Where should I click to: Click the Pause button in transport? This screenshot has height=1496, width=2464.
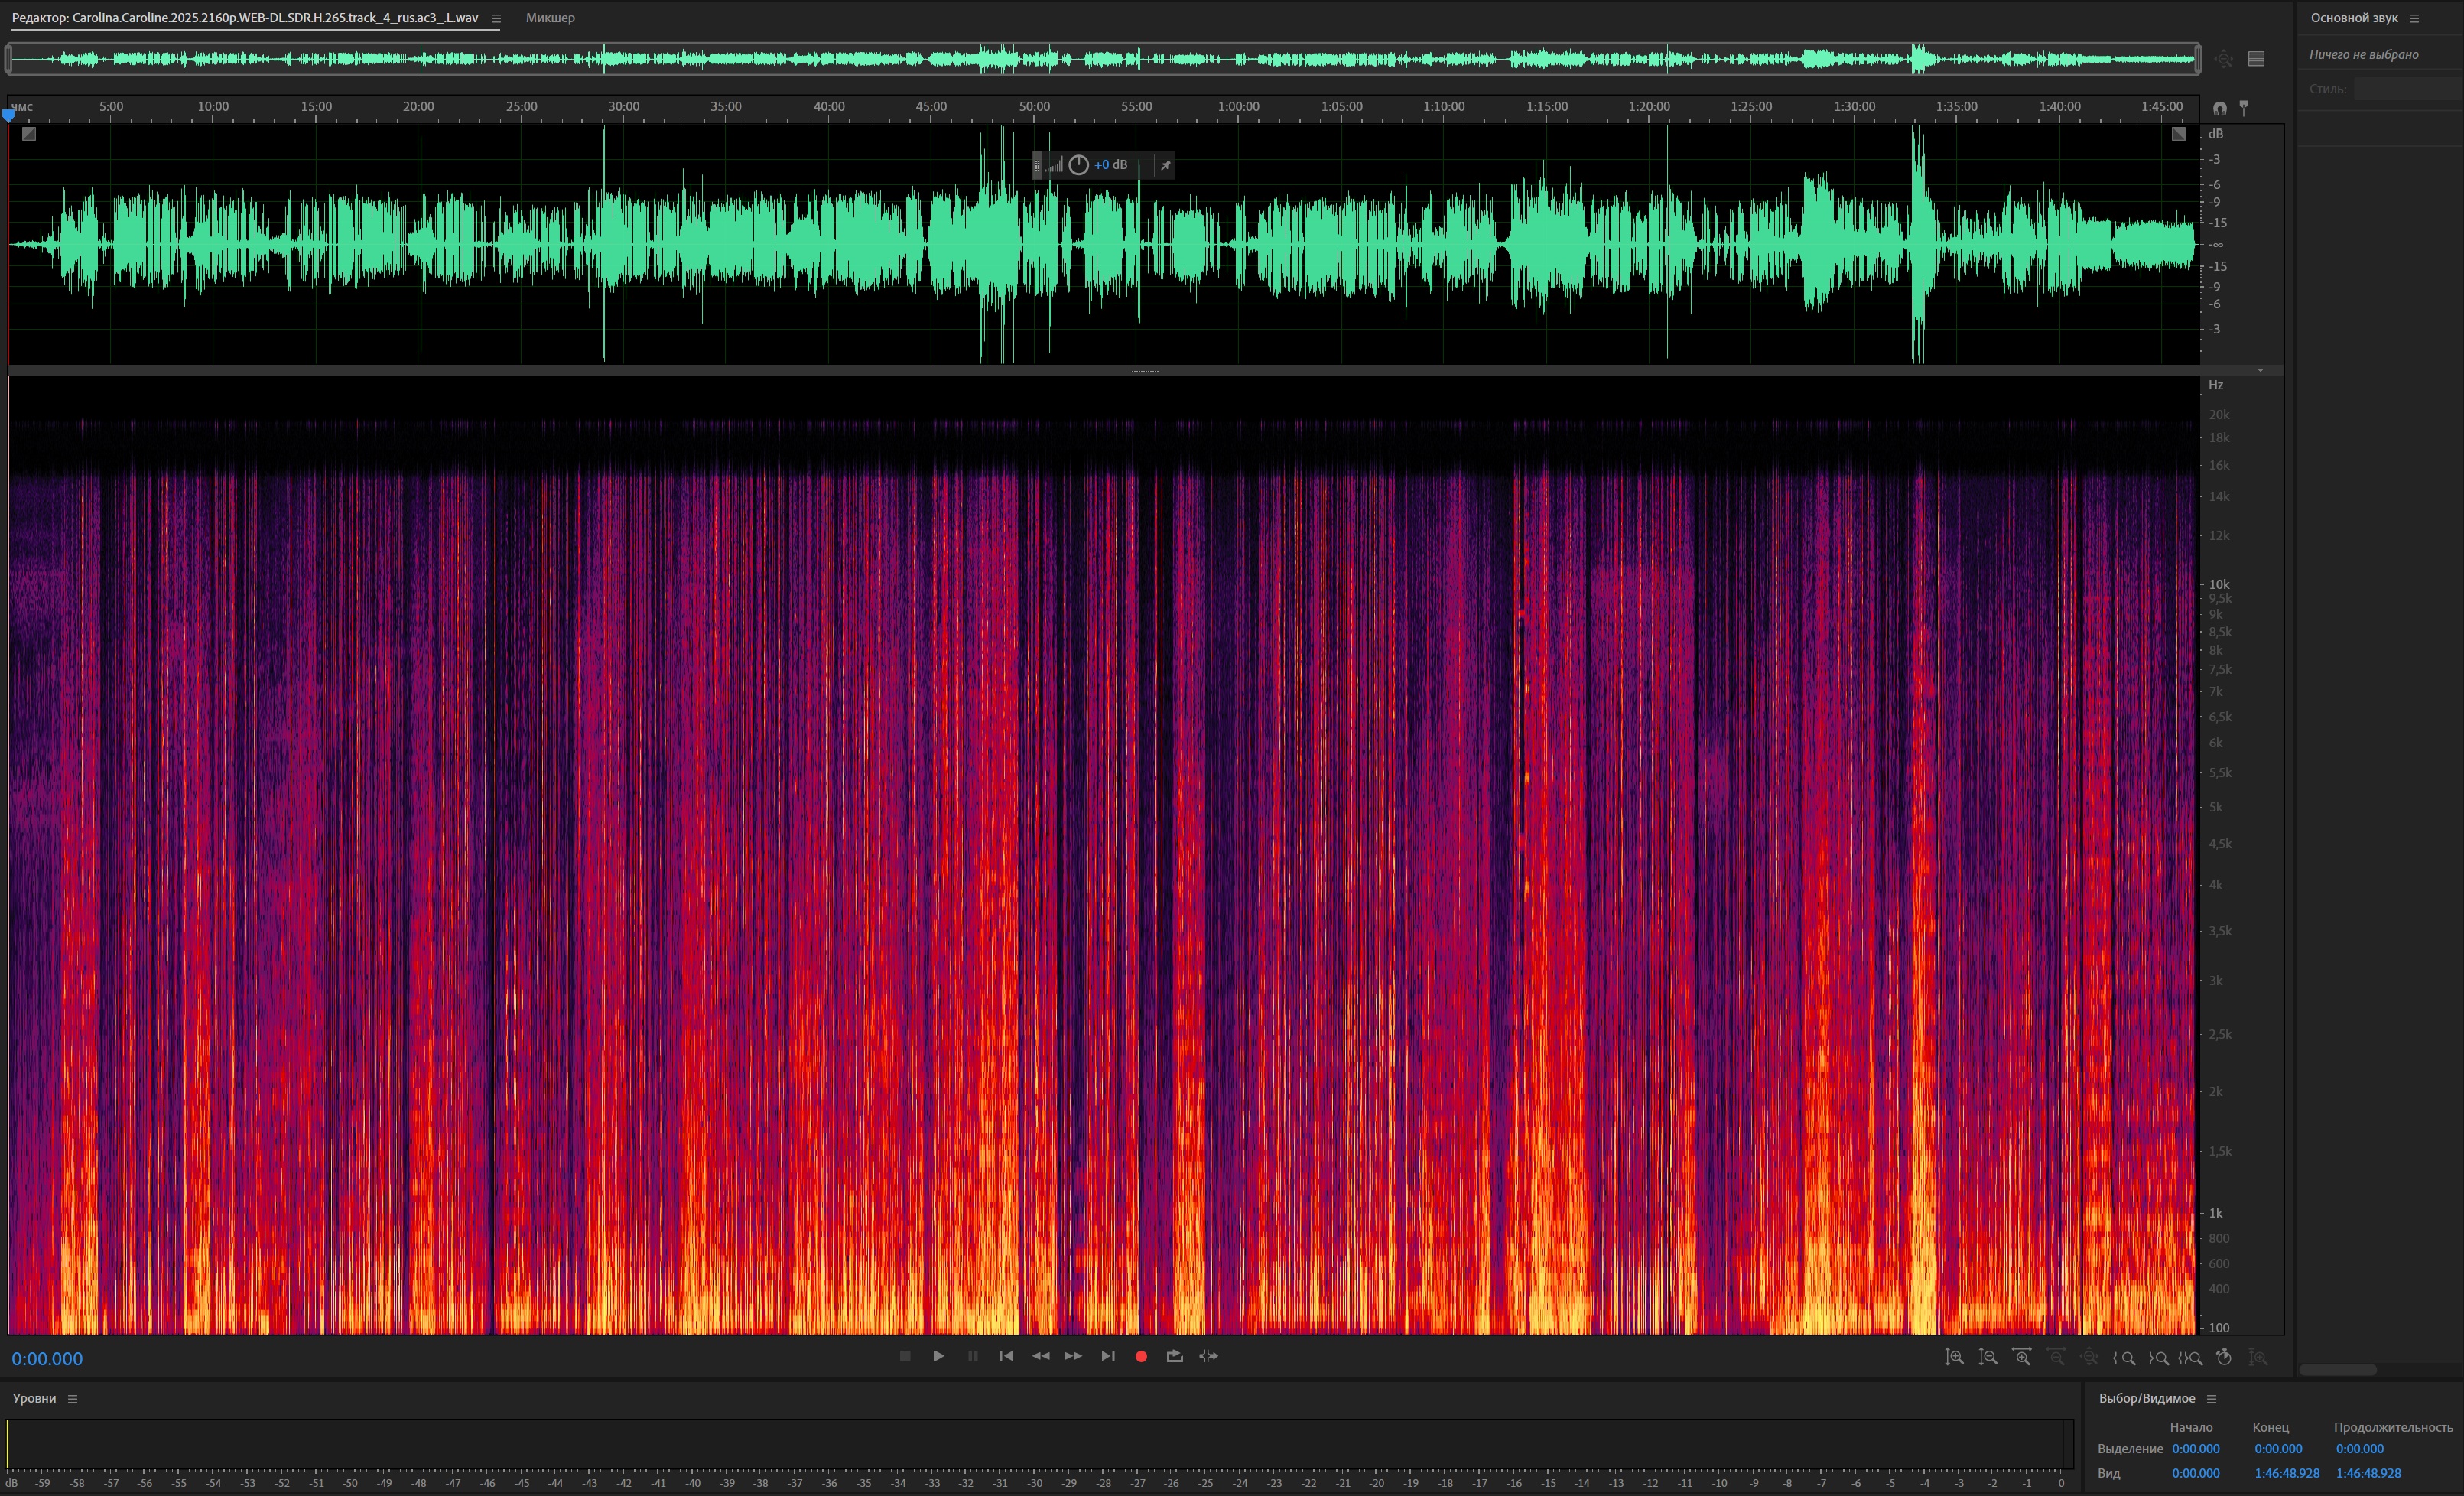click(x=972, y=1356)
